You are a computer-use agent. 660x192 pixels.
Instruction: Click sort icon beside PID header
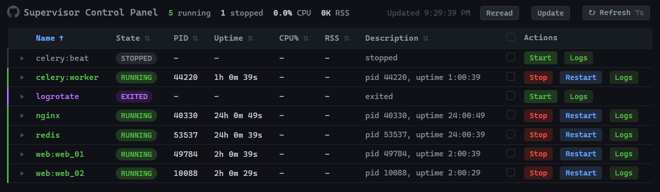pyautogui.click(x=195, y=38)
